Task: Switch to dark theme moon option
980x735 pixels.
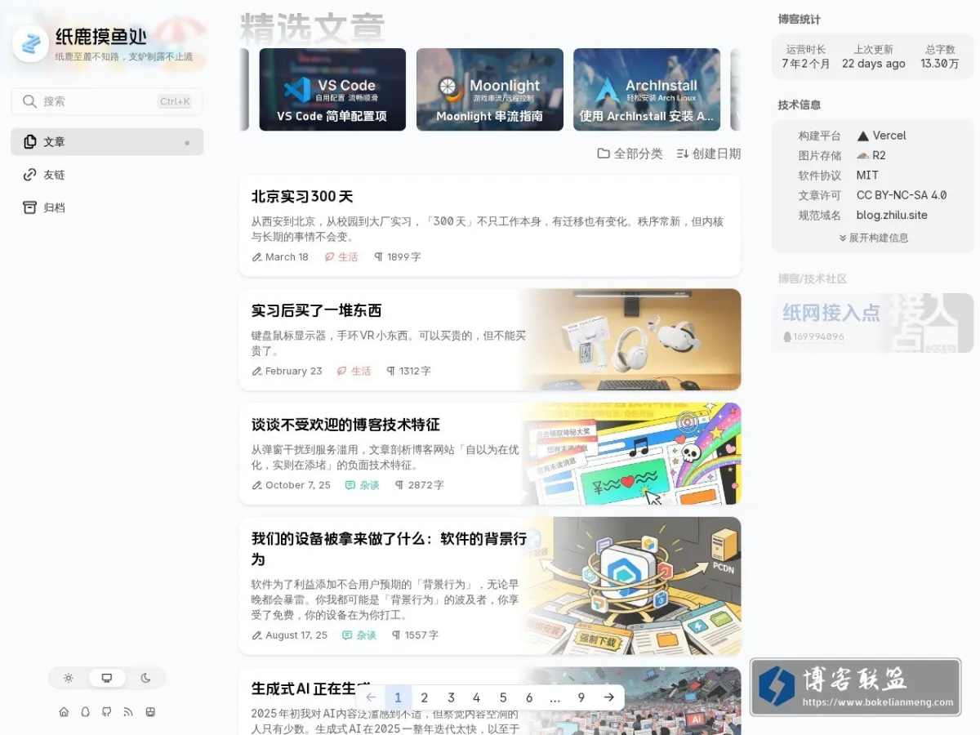Action: point(145,678)
